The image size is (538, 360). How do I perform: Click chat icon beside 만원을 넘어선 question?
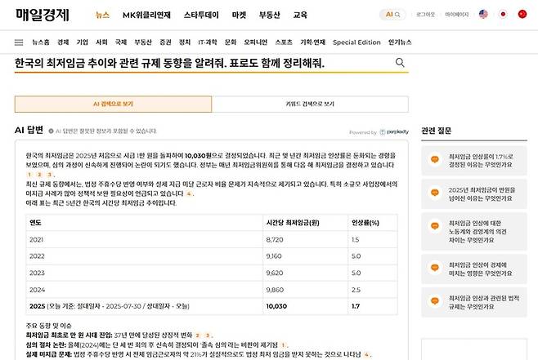[x=435, y=193]
